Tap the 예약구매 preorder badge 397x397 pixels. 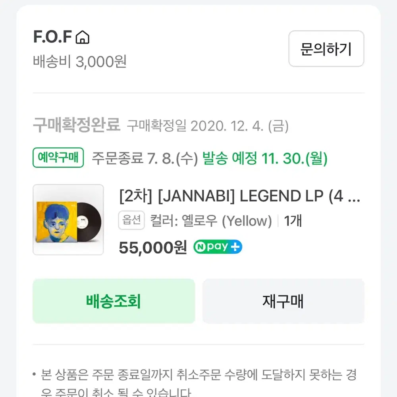click(x=58, y=158)
